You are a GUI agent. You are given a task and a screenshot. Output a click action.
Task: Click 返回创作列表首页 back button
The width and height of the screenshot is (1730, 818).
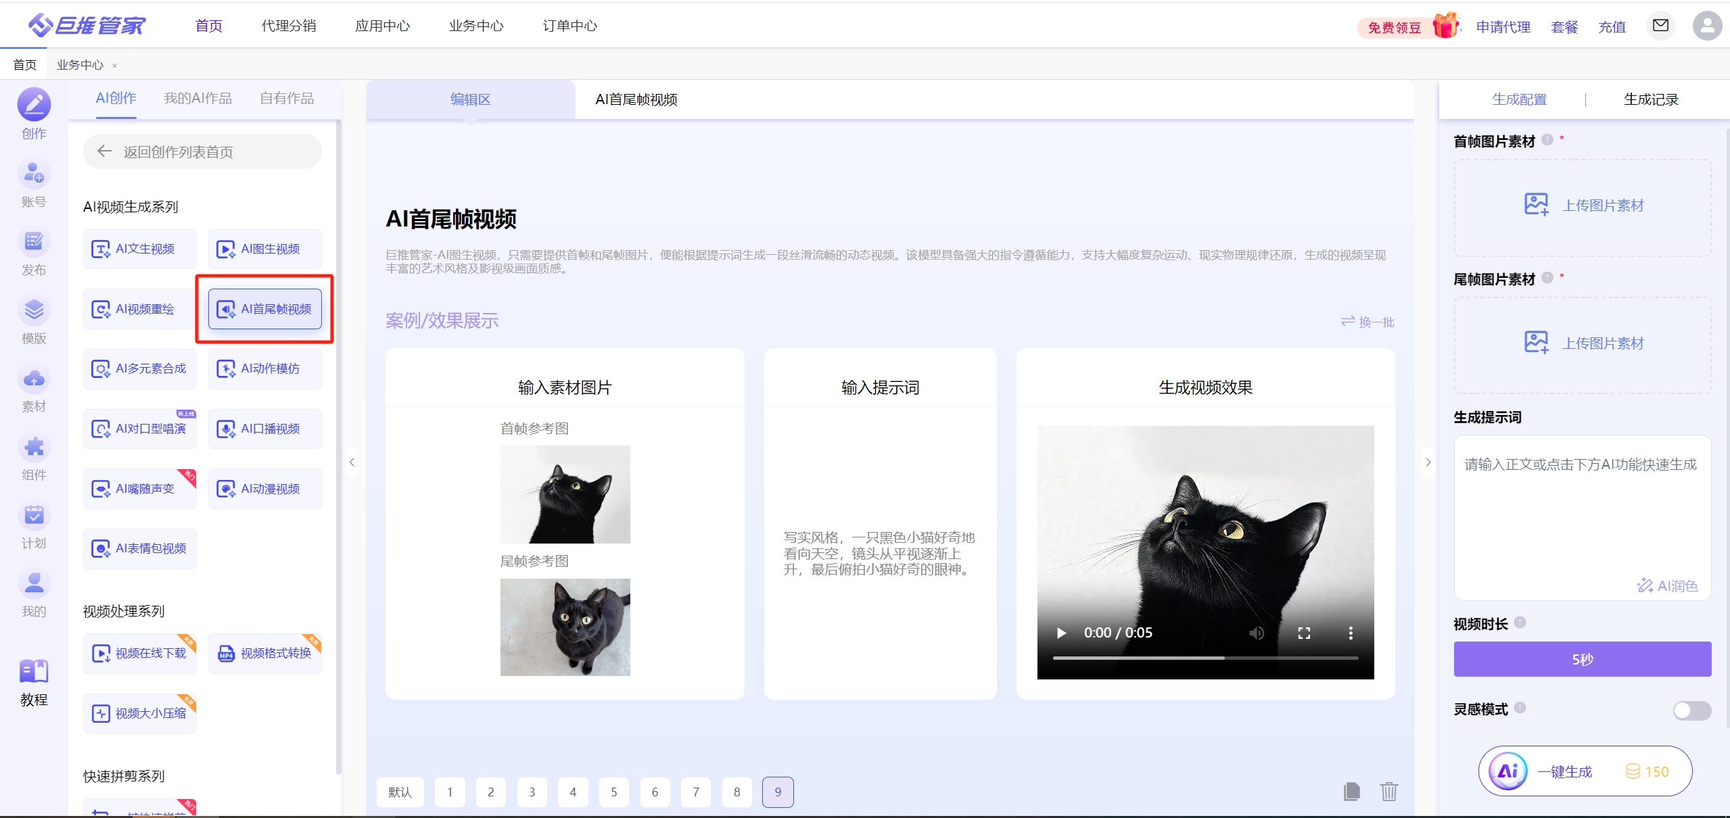click(202, 151)
